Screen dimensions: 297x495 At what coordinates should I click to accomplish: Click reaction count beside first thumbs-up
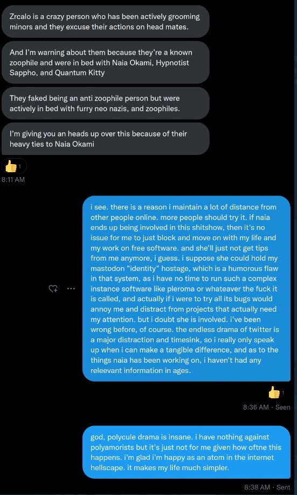point(20,166)
